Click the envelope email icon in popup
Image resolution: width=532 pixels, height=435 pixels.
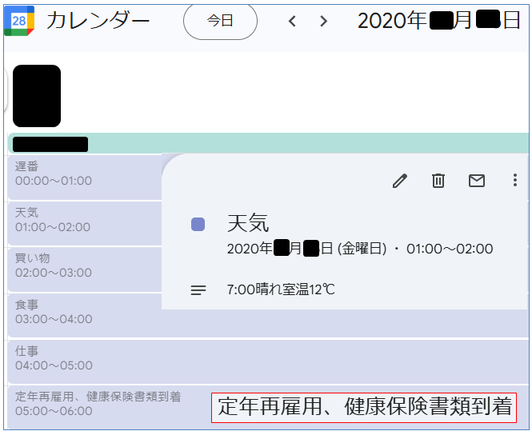pyautogui.click(x=477, y=181)
